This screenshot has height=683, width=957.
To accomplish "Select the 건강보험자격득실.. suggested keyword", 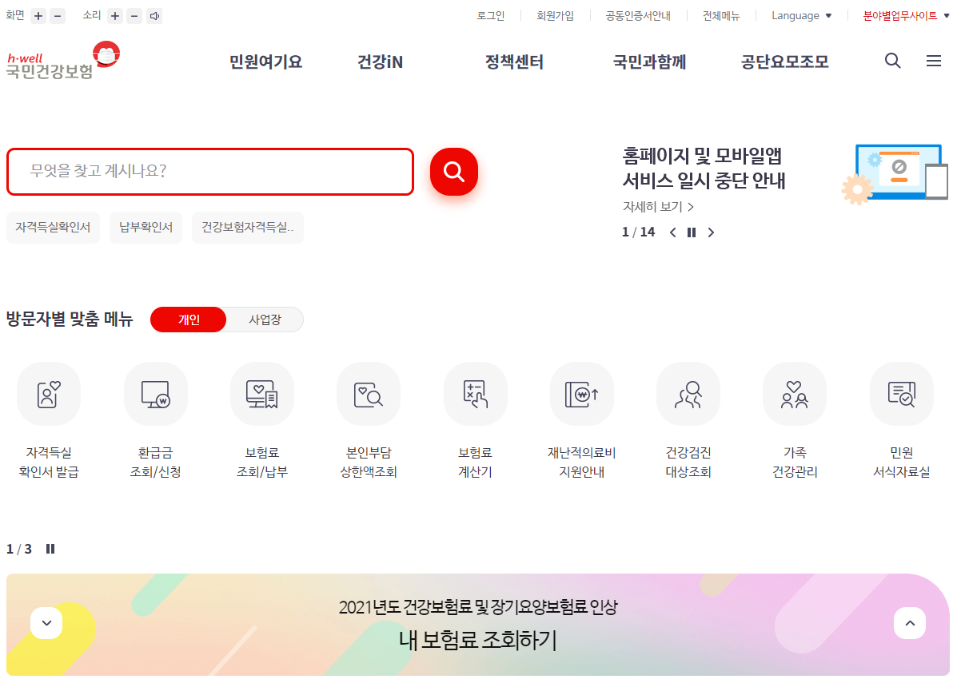I will [x=247, y=228].
